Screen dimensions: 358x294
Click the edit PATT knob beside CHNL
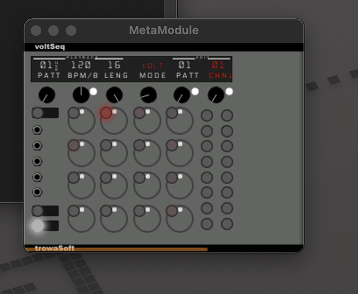pos(182,95)
